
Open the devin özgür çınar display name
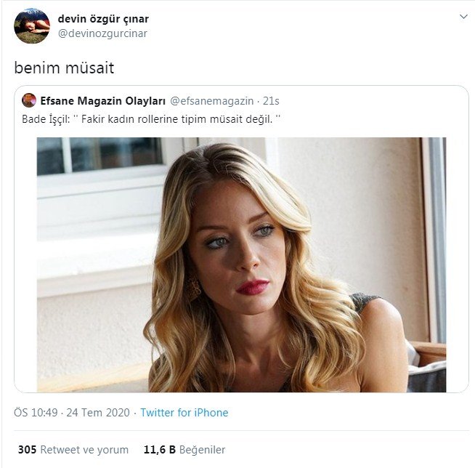[x=103, y=19]
